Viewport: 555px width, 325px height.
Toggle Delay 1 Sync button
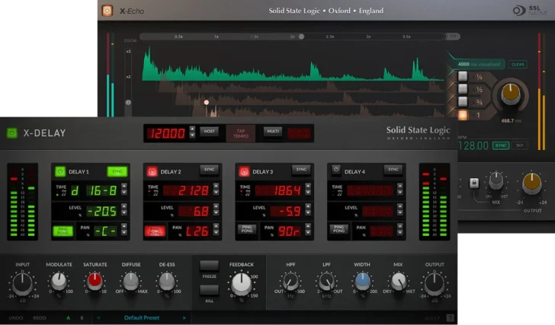[x=117, y=171]
